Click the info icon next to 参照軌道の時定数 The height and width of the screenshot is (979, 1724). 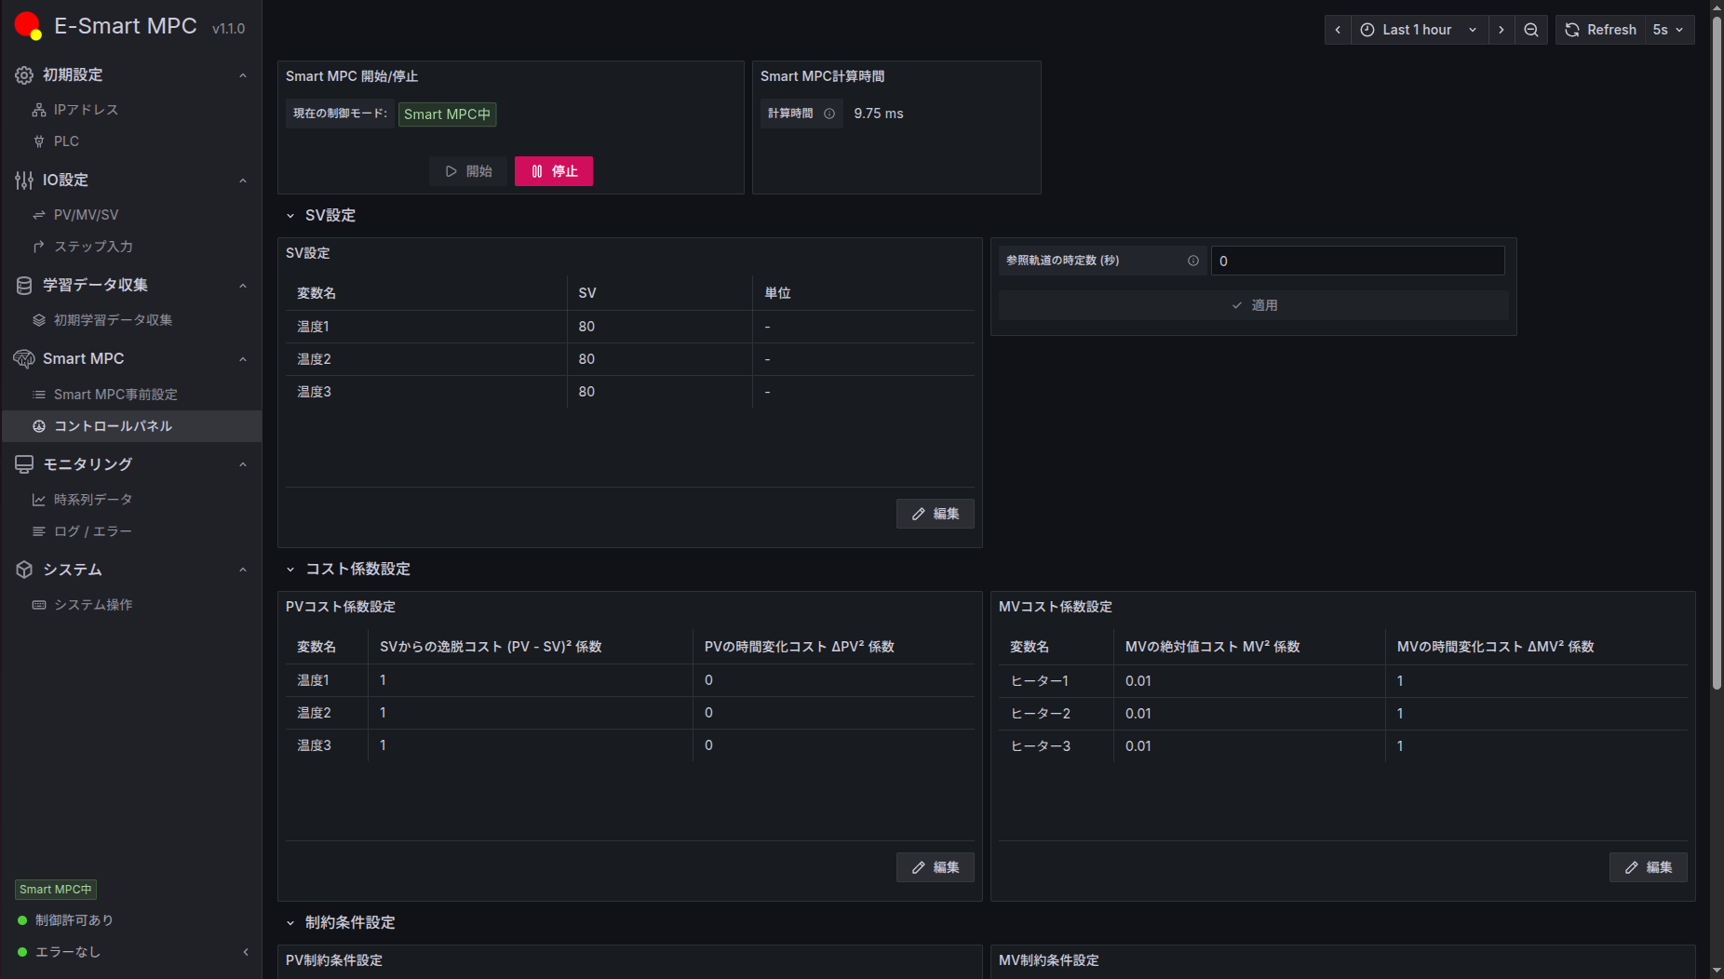[x=1193, y=261]
